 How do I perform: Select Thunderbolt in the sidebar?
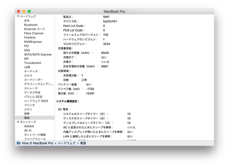pyautogui.click(x=33, y=63)
